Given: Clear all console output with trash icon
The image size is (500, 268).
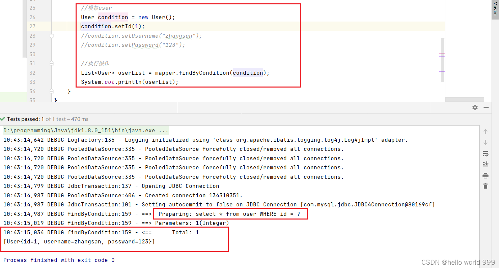Looking at the screenshot, I should coord(485,186).
